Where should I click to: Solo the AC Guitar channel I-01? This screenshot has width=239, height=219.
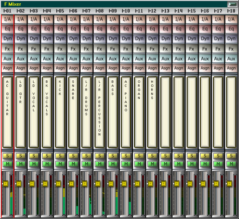pyautogui.click(x=7, y=156)
